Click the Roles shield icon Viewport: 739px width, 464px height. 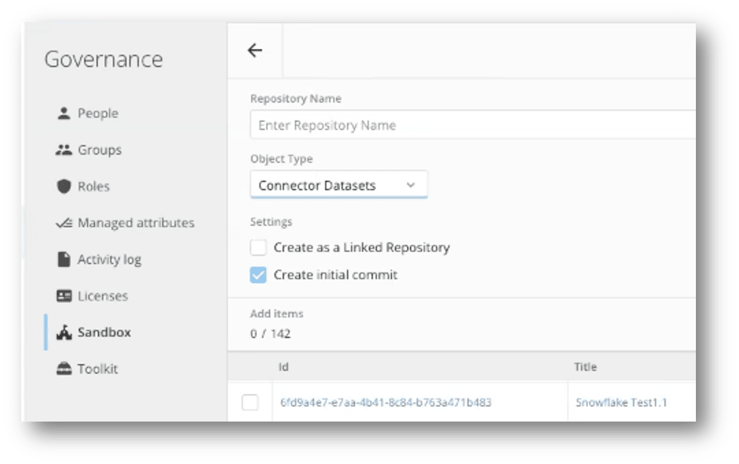click(64, 186)
